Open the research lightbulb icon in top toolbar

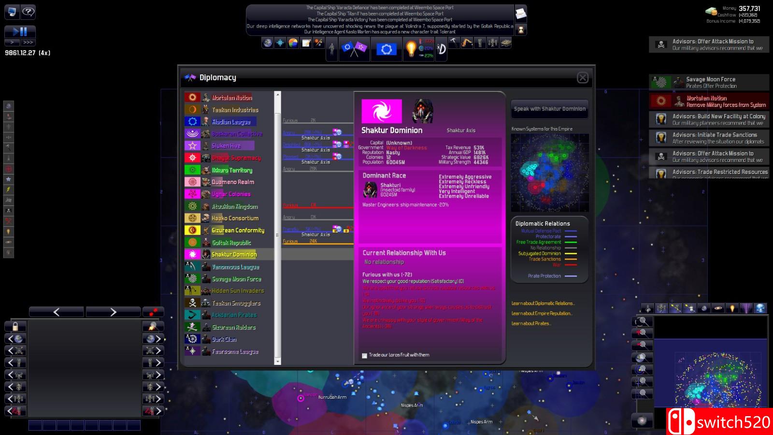[x=411, y=48]
